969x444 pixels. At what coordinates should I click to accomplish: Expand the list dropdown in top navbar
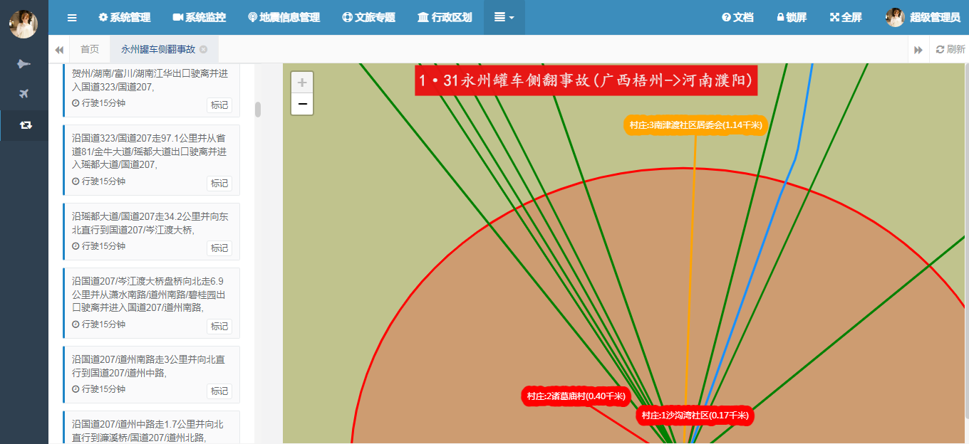(x=504, y=17)
